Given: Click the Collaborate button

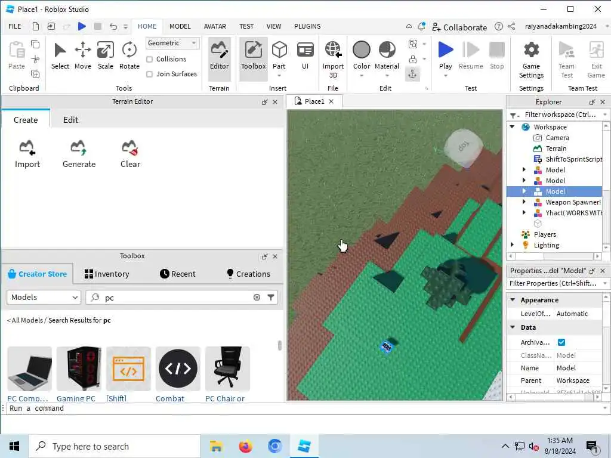Looking at the screenshot, I should 459,27.
